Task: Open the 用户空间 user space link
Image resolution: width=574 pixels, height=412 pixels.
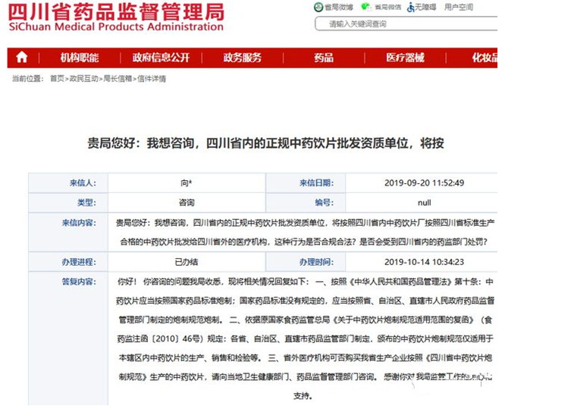Action: click(459, 7)
